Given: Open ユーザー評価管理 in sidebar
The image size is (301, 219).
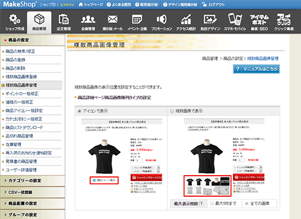Looking at the screenshot, I should tap(21, 170).
